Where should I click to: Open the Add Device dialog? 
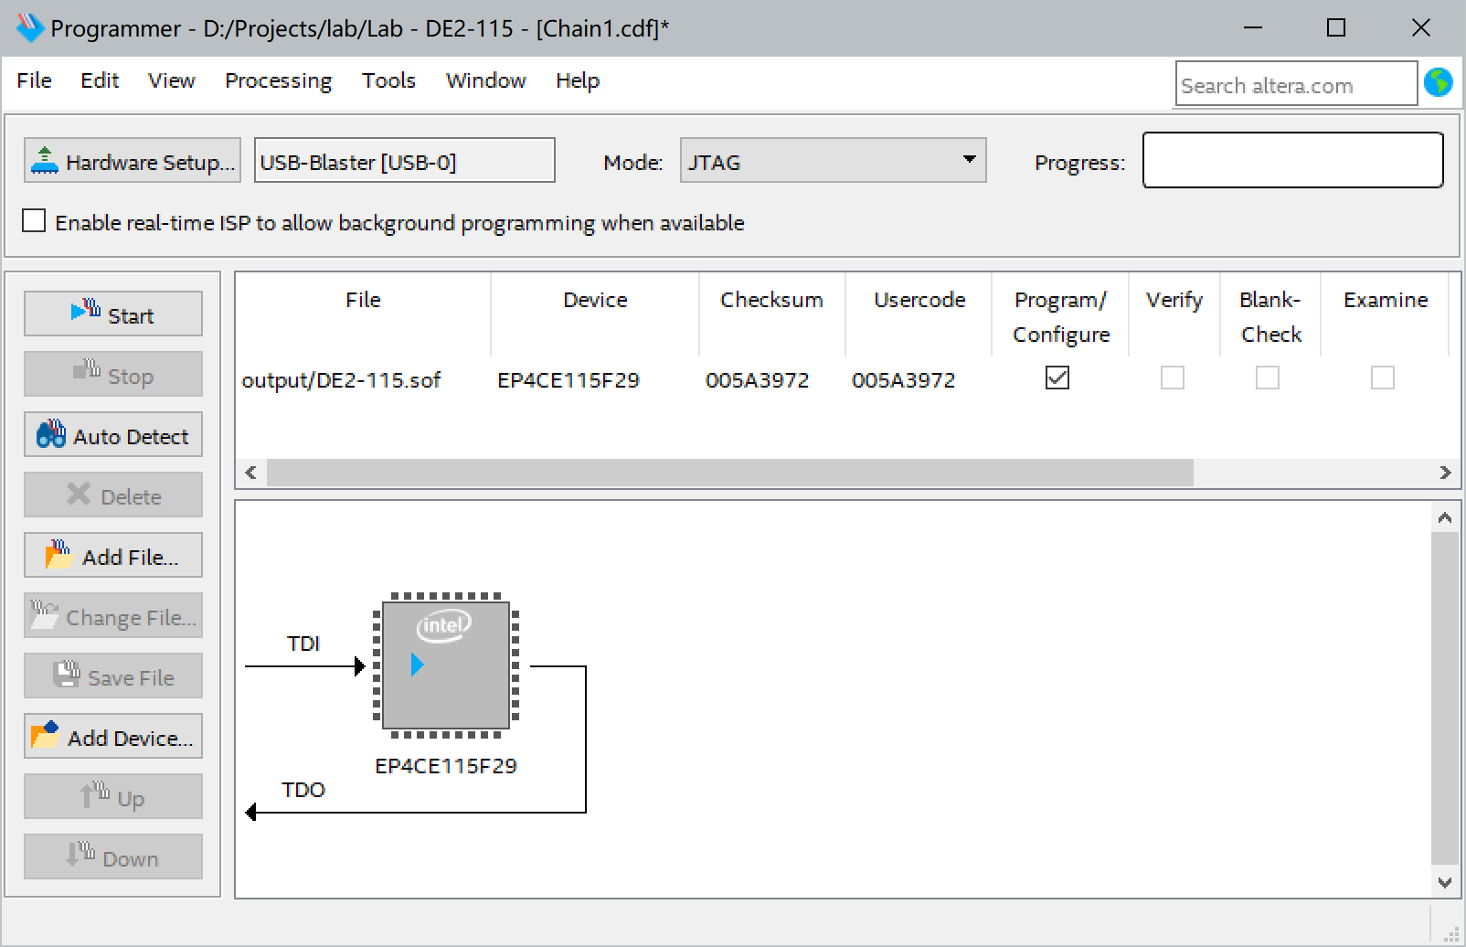112,737
